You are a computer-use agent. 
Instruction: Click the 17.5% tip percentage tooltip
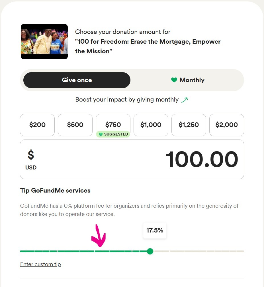coord(155,230)
